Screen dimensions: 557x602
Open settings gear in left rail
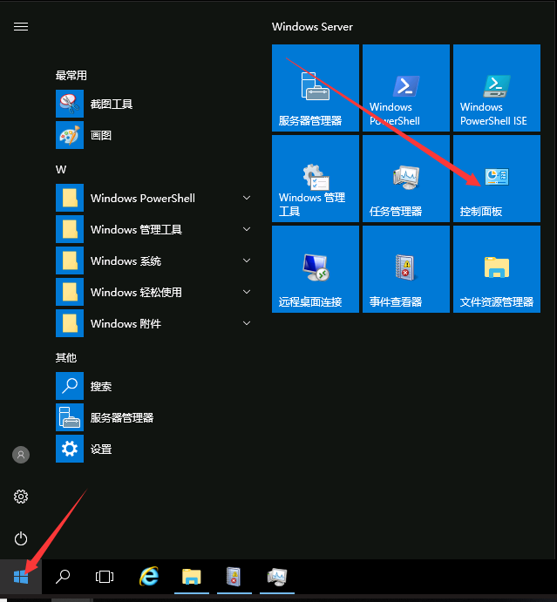tap(21, 497)
